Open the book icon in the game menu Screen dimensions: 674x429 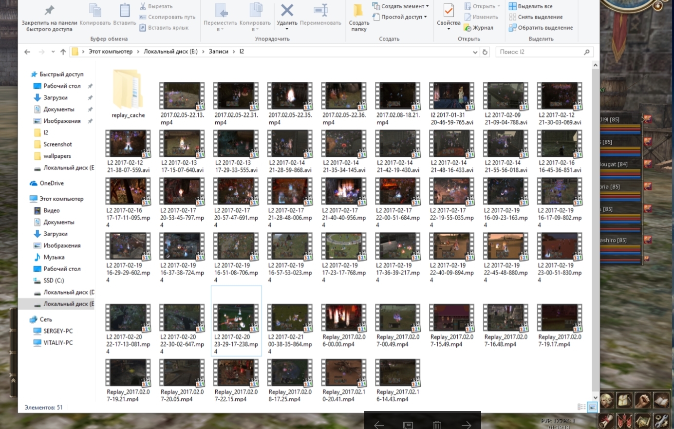coord(661,401)
